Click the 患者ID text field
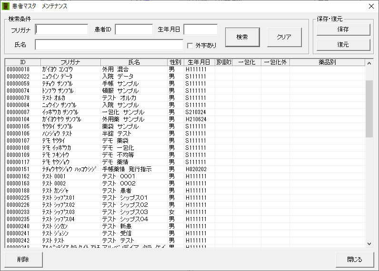This screenshot has height=271, width=379. (x=134, y=29)
